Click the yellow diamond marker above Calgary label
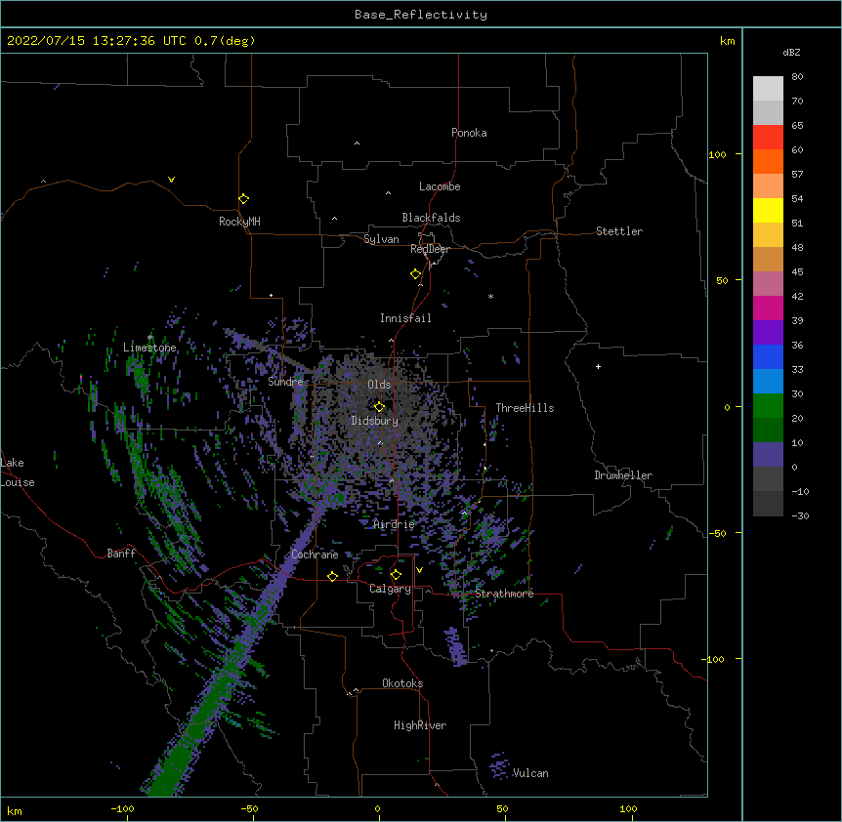This screenshot has height=822, width=842. 396,575
